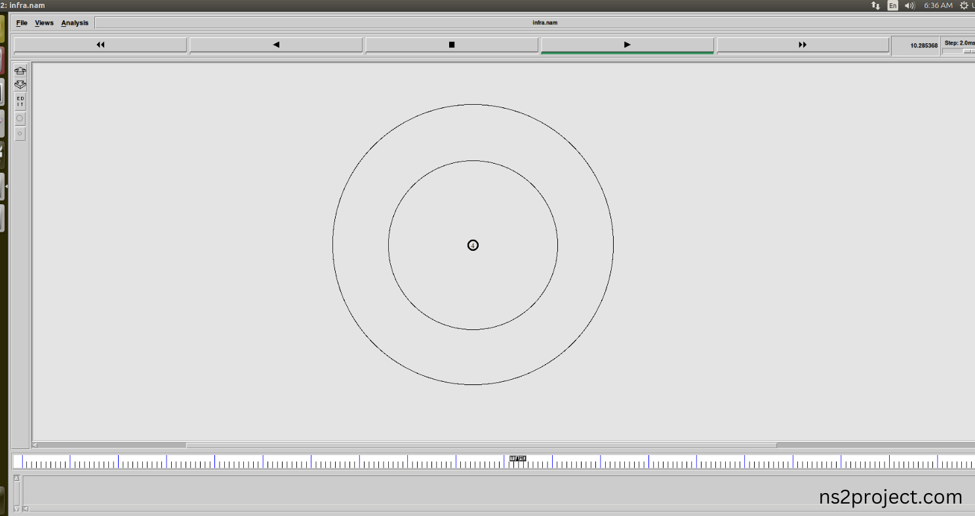Open the Analysis menu

tap(75, 23)
